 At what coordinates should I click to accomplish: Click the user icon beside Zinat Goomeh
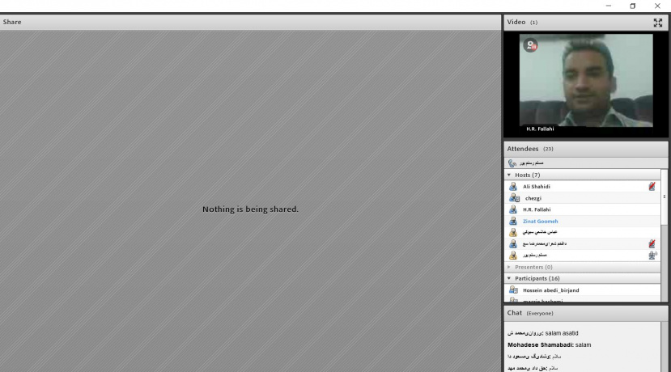(513, 221)
